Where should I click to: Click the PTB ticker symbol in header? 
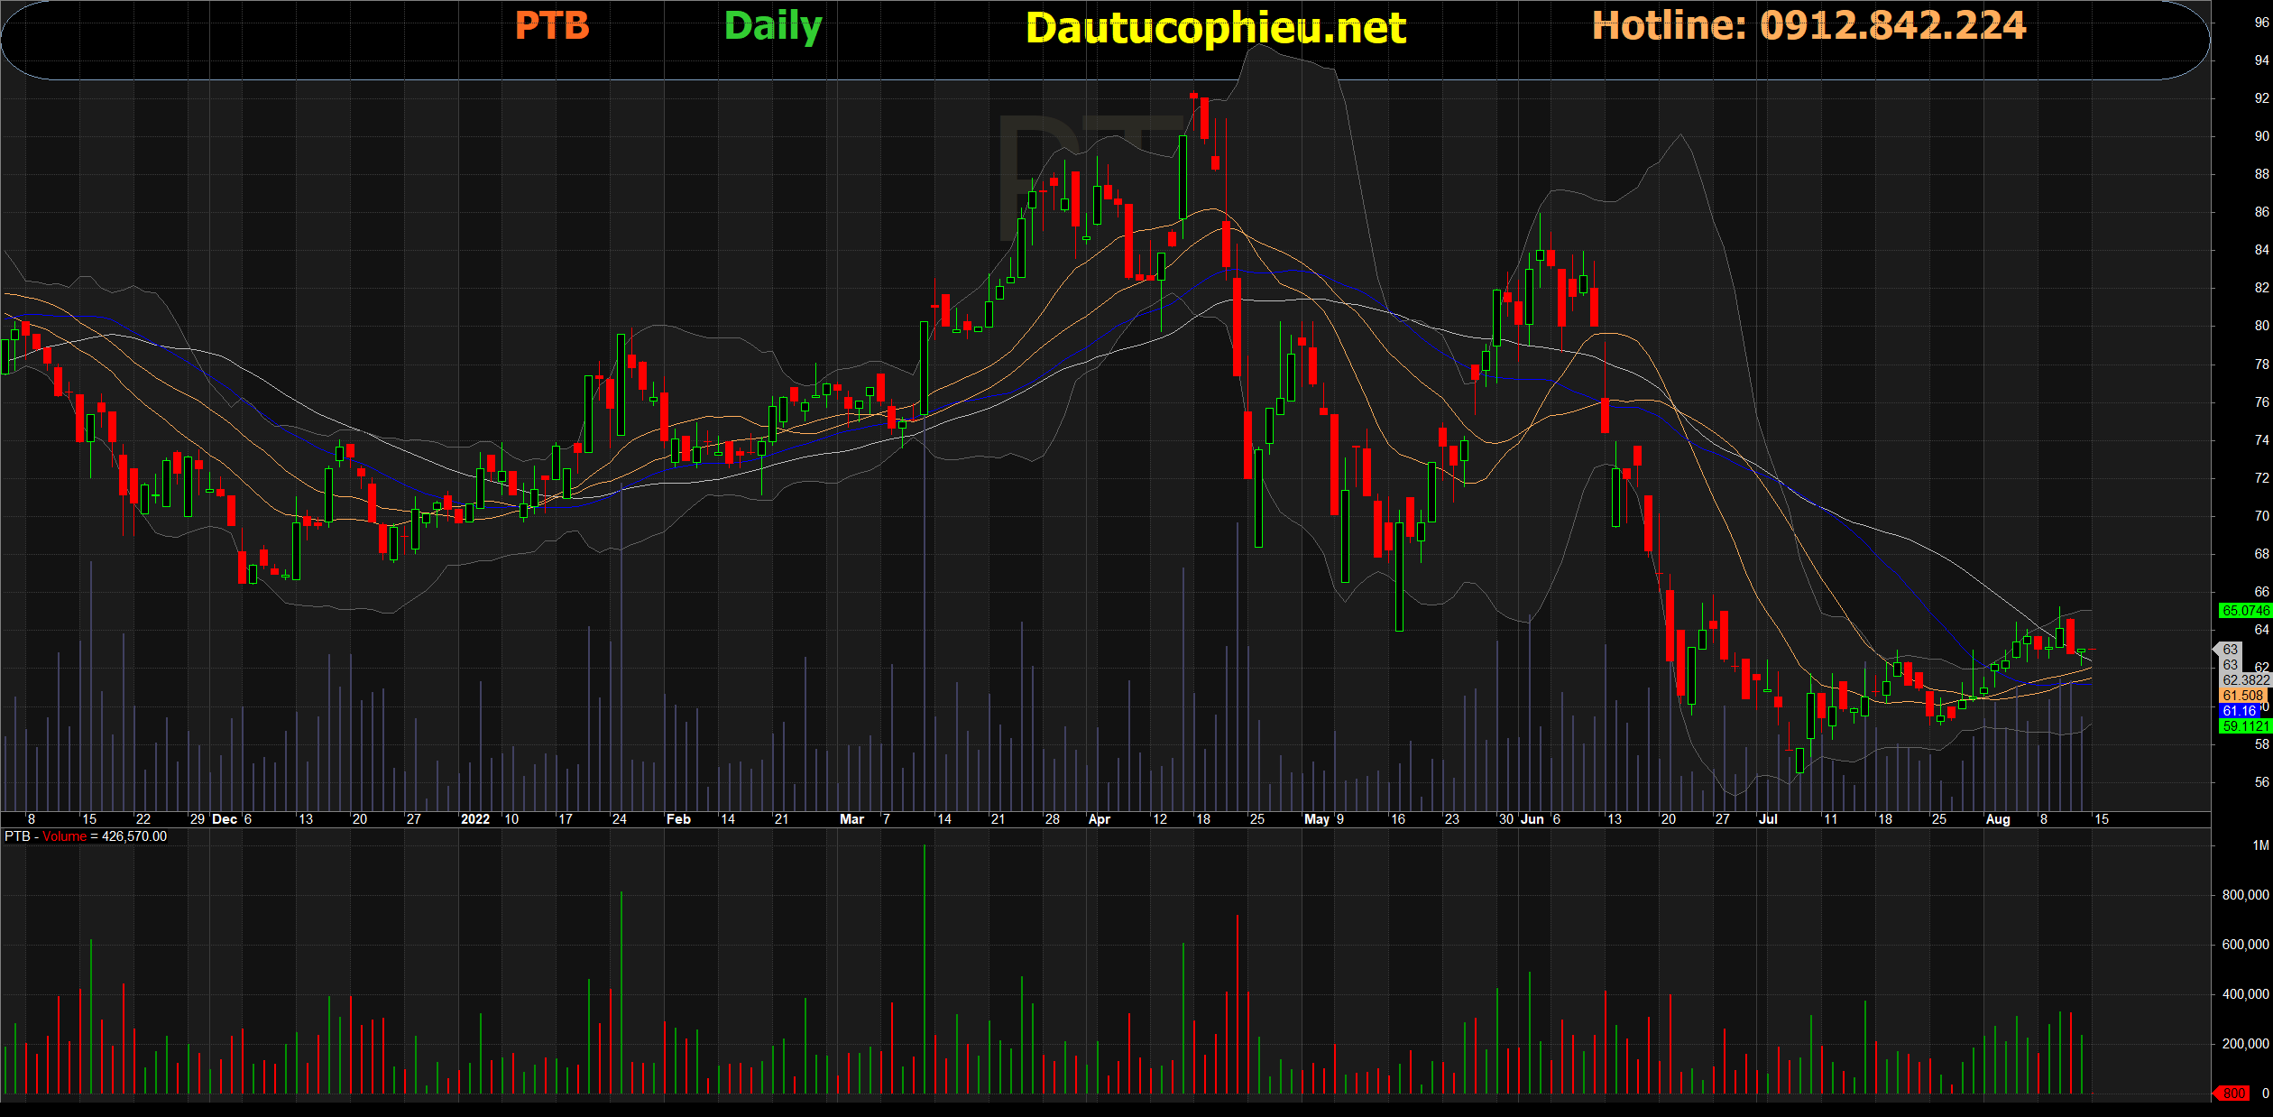click(x=552, y=26)
